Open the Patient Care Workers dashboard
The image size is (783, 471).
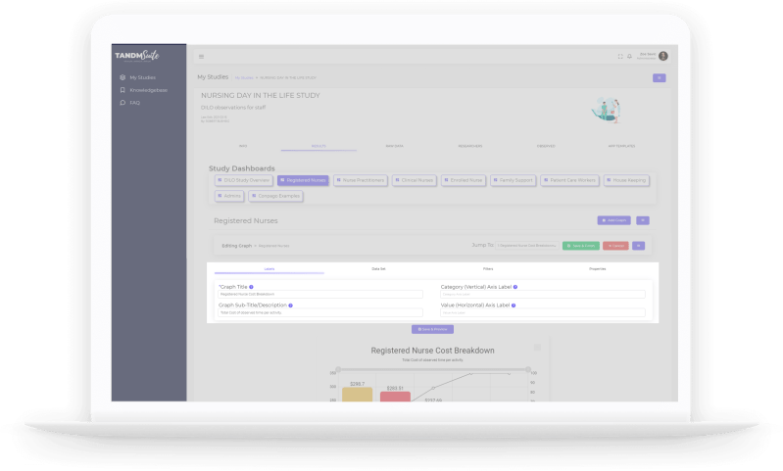point(569,180)
